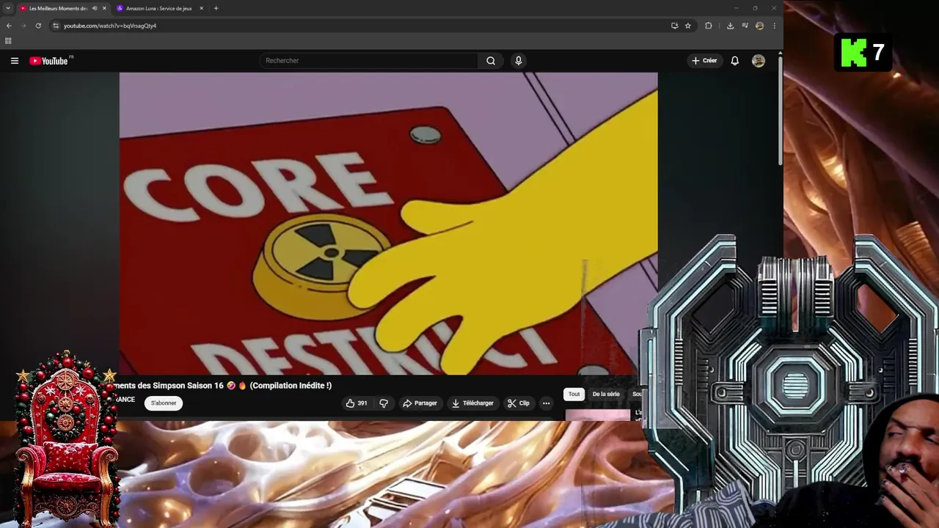The image size is (939, 528).
Task: Click the Clip button
Action: click(518, 403)
